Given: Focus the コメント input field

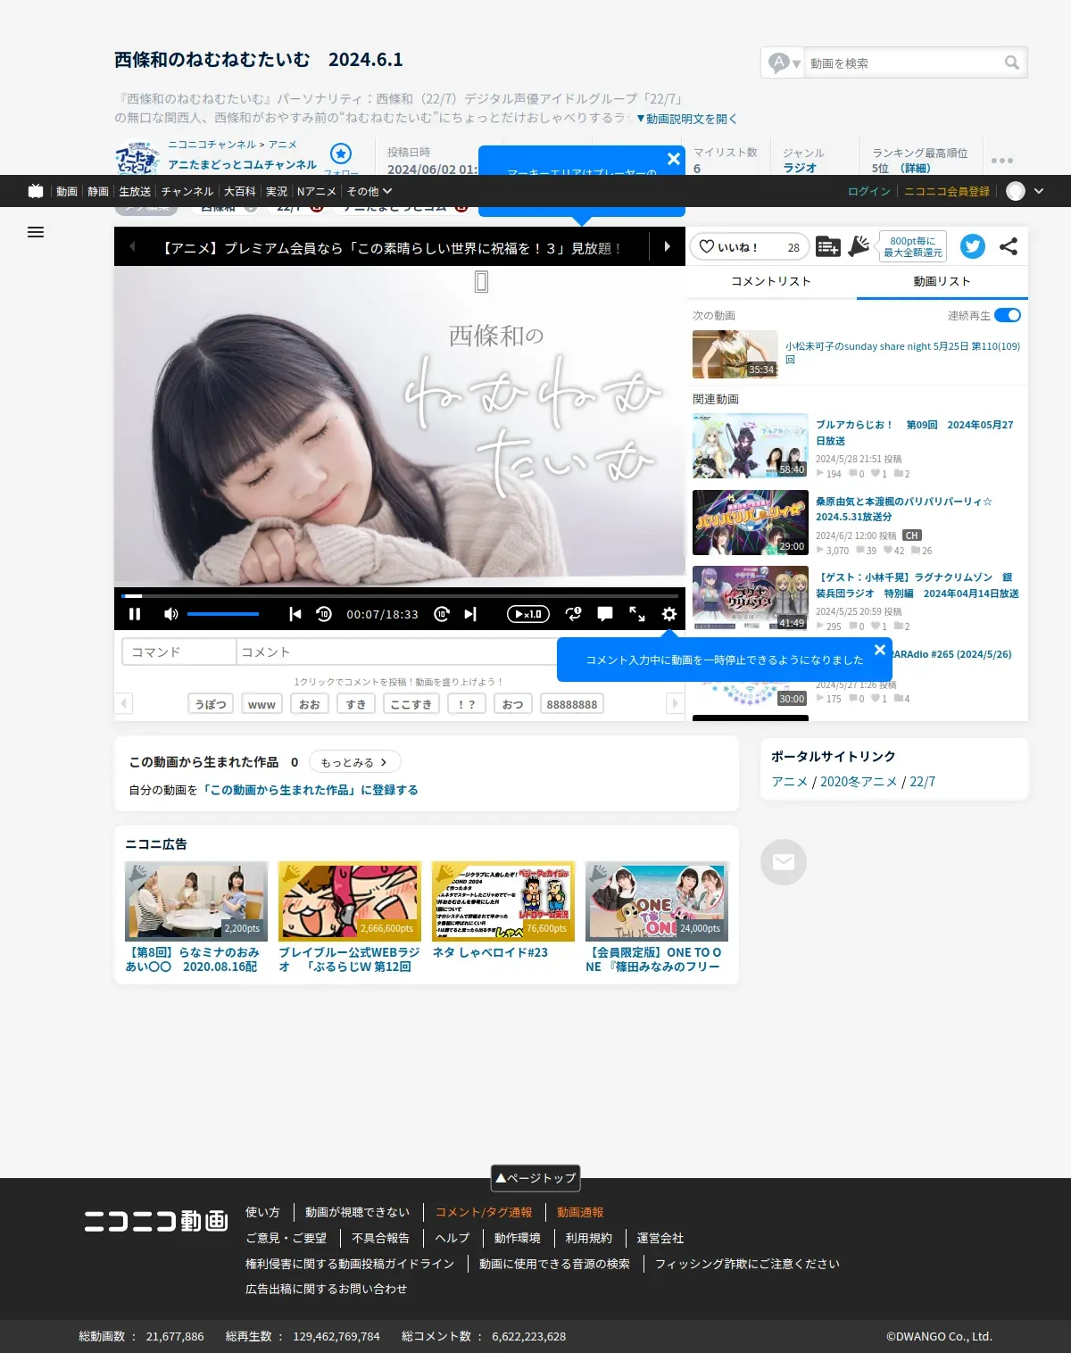Looking at the screenshot, I should point(396,652).
